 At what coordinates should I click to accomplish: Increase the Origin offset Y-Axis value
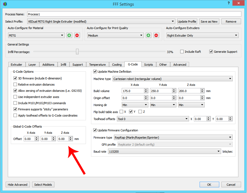tap(174, 97)
